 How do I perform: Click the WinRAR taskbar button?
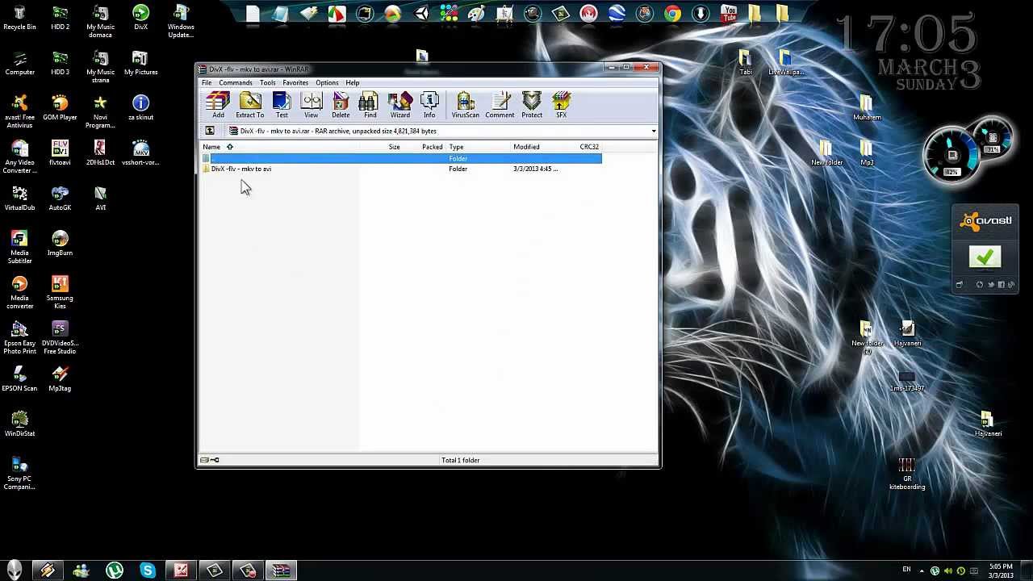pos(281,571)
